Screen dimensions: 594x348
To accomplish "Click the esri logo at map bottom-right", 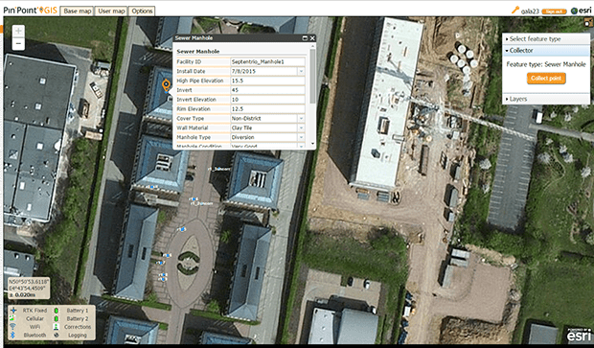I will [x=578, y=335].
